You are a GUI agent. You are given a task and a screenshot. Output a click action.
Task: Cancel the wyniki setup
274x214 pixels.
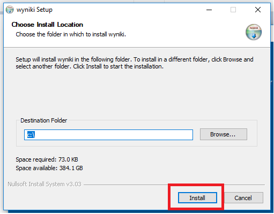tap(243, 198)
